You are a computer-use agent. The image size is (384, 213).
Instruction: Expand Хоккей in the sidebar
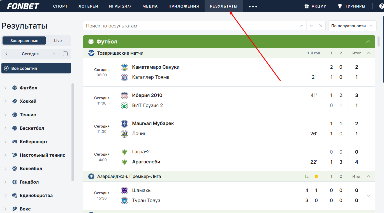(x=5, y=101)
